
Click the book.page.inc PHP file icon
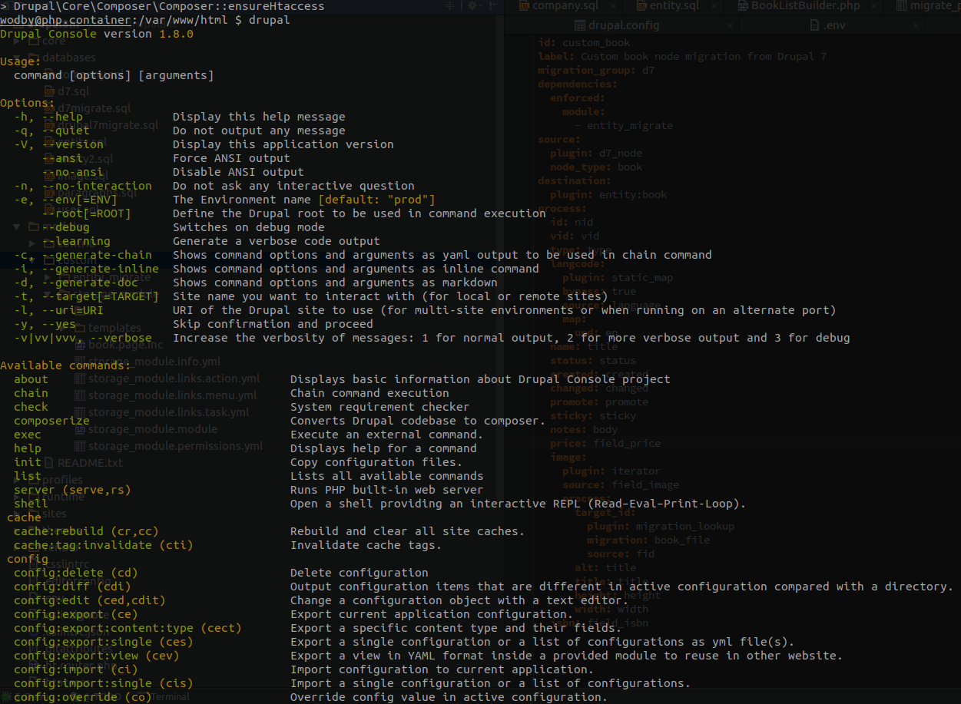[80, 345]
